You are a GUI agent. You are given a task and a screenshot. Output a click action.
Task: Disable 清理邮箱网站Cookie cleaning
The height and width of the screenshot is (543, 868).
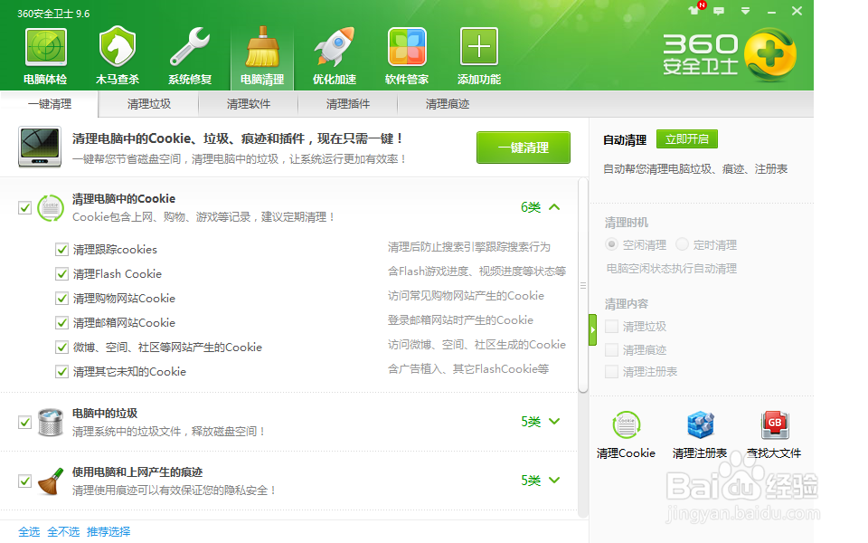pos(61,322)
